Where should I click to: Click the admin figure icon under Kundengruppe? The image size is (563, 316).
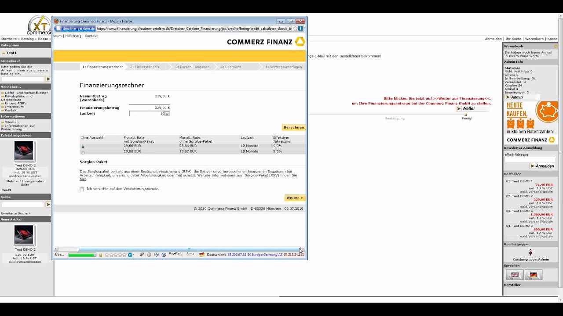[x=530, y=252]
